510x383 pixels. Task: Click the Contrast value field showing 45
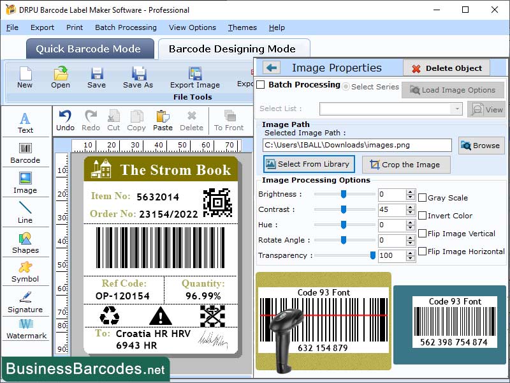click(392, 209)
